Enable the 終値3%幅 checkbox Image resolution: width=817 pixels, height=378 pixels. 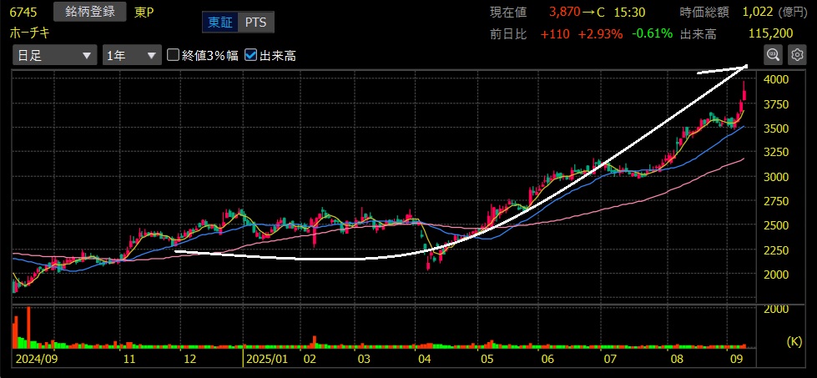point(174,56)
